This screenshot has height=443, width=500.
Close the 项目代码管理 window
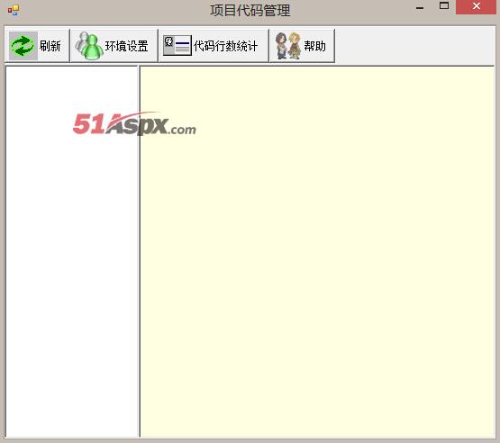tap(476, 6)
